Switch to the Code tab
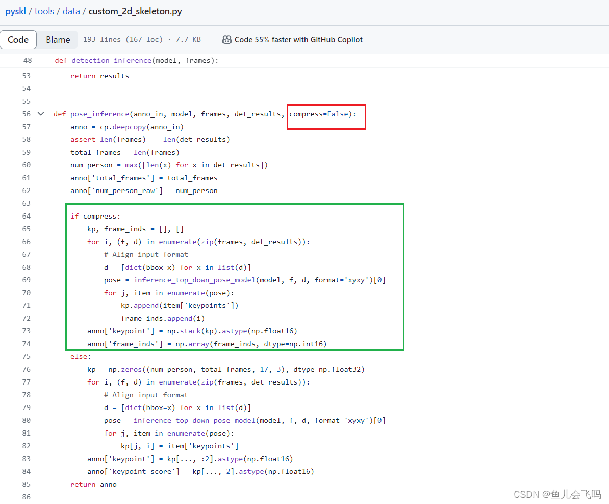 pyautogui.click(x=18, y=39)
